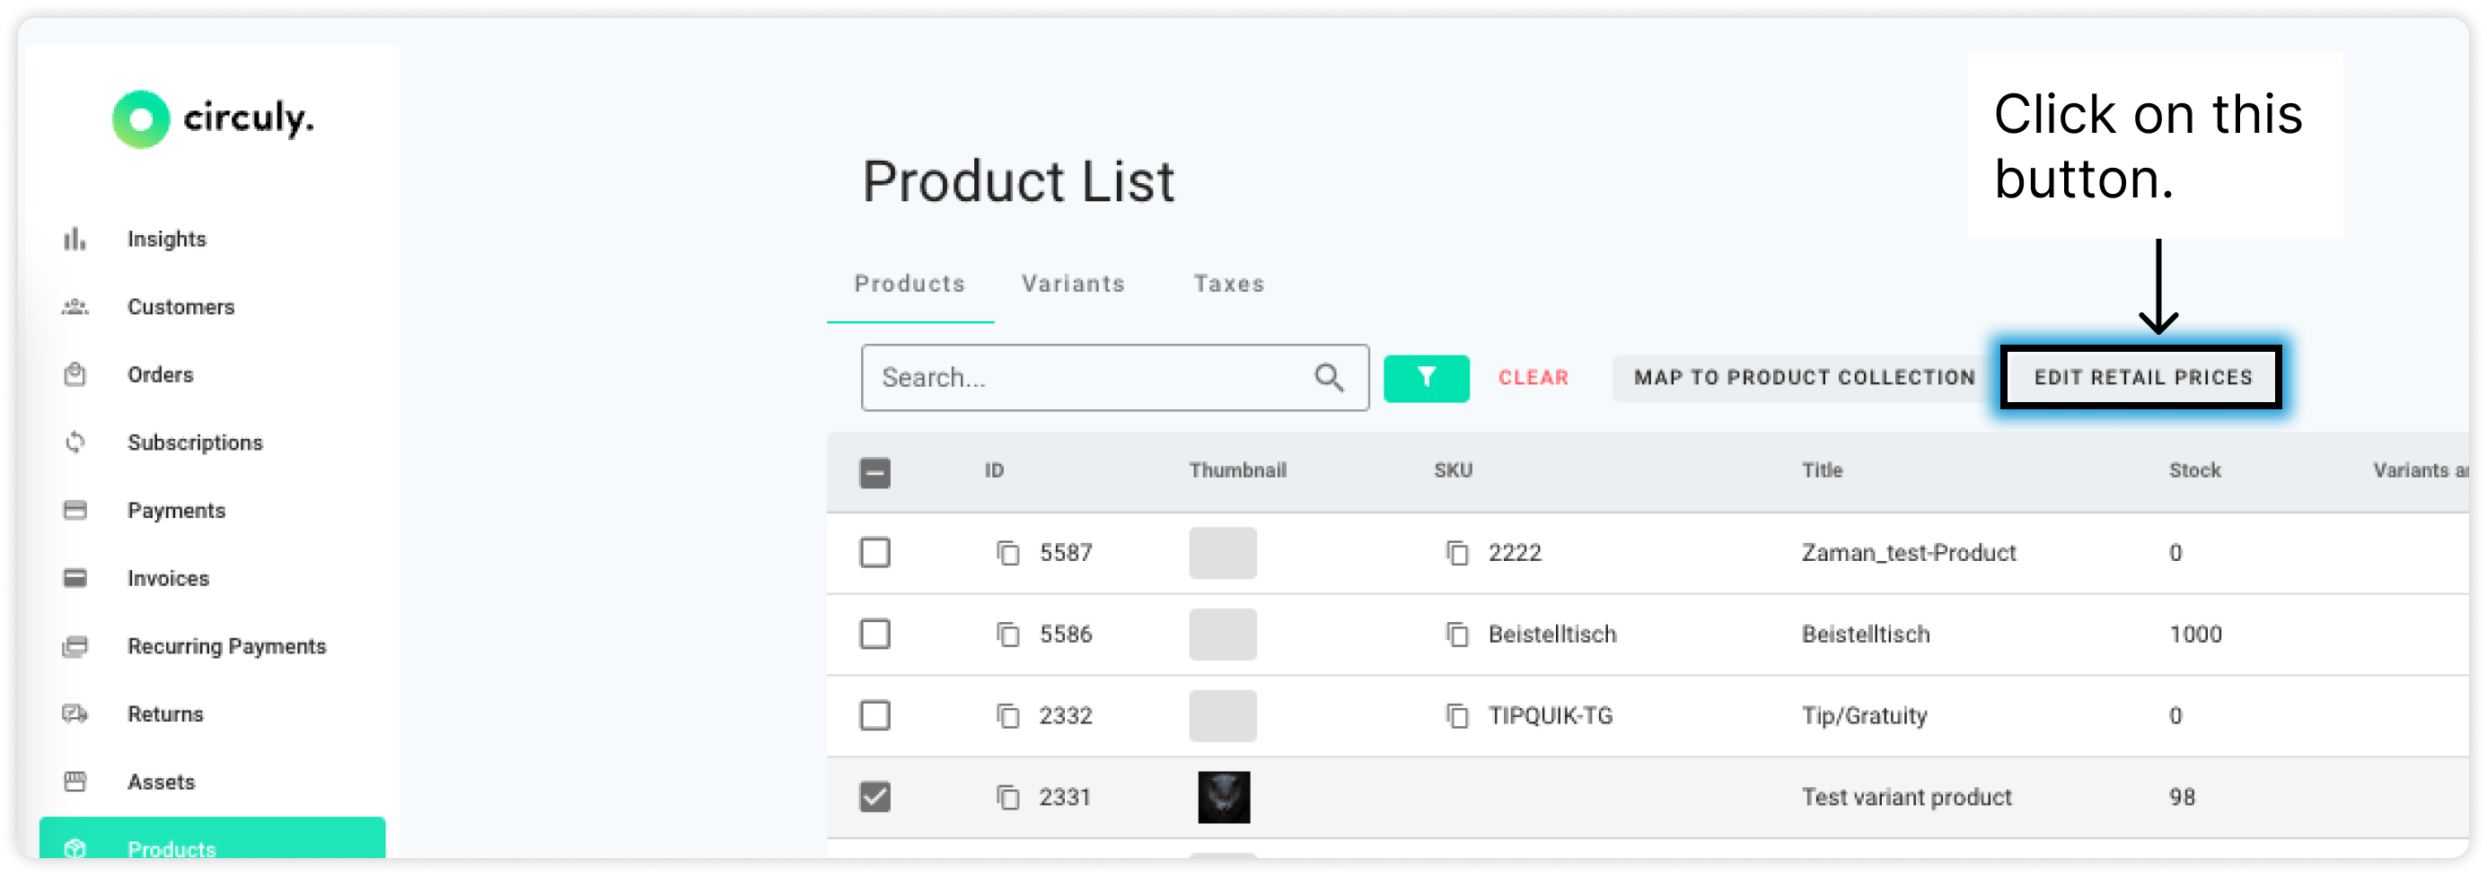Open Insights from the sidebar
Screen dimensions: 2487x876
click(166, 238)
